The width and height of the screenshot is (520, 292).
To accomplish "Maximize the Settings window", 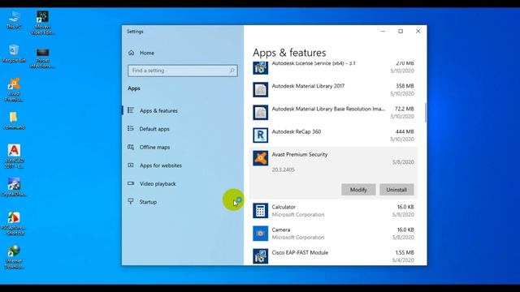I will 401,31.
